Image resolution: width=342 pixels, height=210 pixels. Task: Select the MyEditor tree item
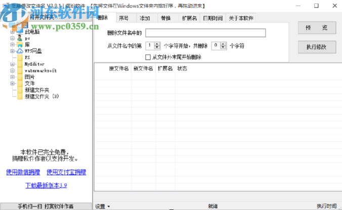34,64
